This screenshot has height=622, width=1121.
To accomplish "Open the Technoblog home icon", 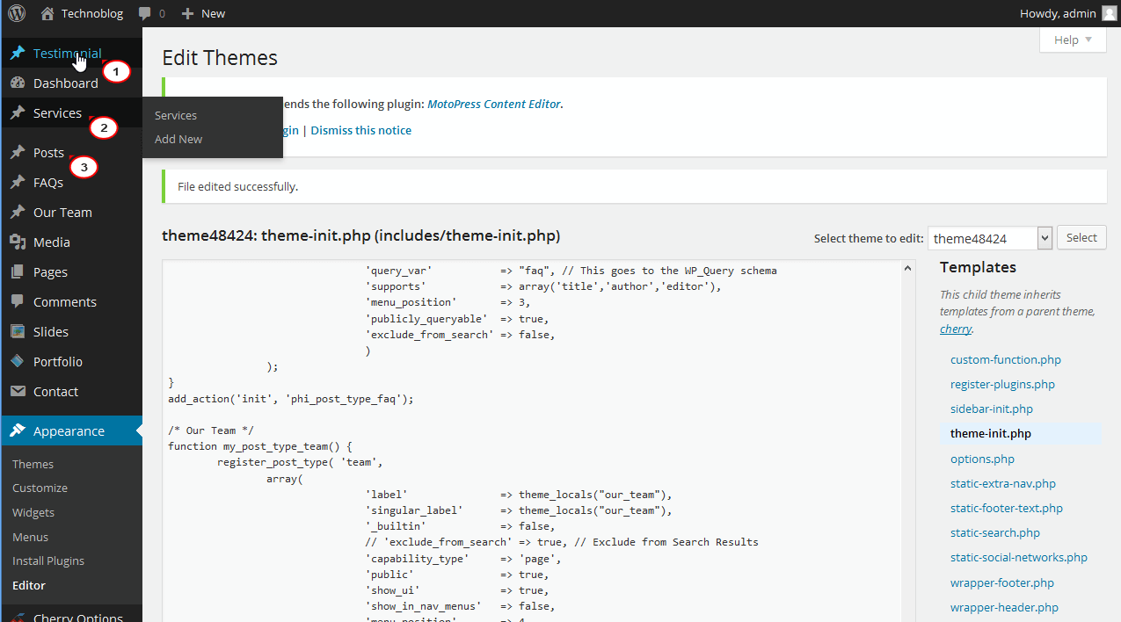I will pos(47,13).
